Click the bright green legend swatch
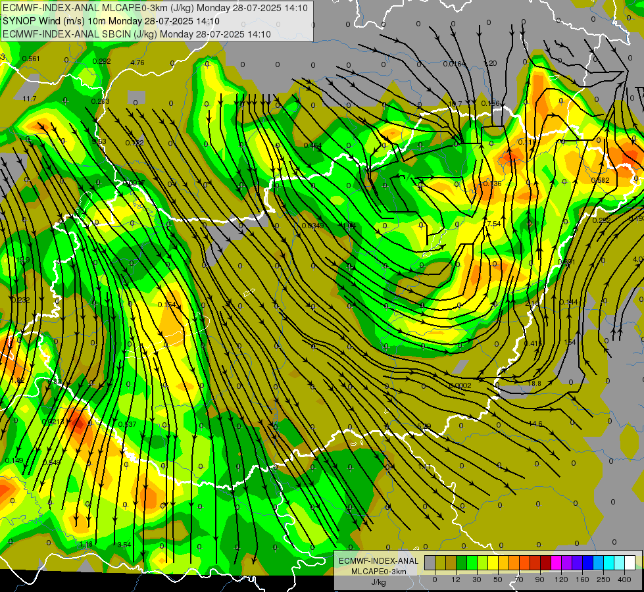 [x=472, y=562]
